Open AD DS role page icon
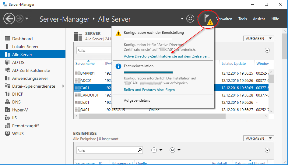Screen dimensions: 288x165 tap(7, 62)
